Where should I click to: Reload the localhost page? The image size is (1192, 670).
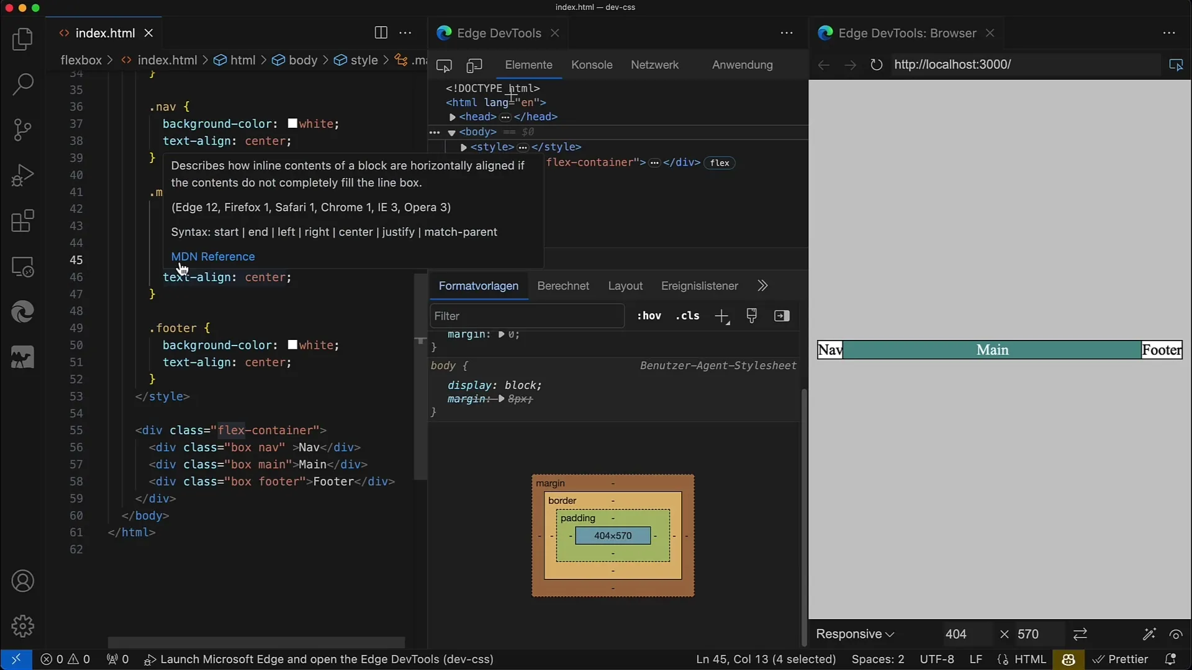pyautogui.click(x=876, y=65)
